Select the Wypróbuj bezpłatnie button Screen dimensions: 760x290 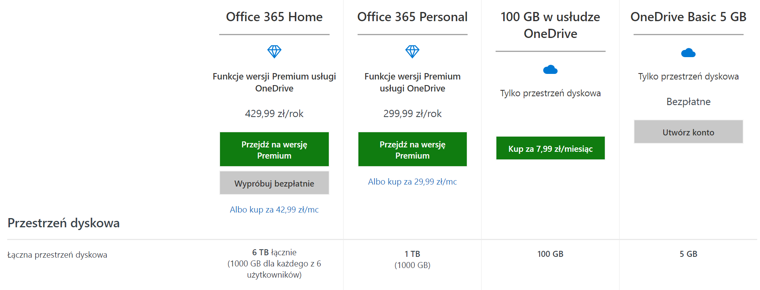[274, 183]
